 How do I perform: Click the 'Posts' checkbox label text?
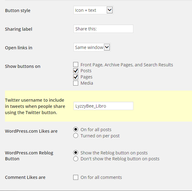click(x=86, y=71)
